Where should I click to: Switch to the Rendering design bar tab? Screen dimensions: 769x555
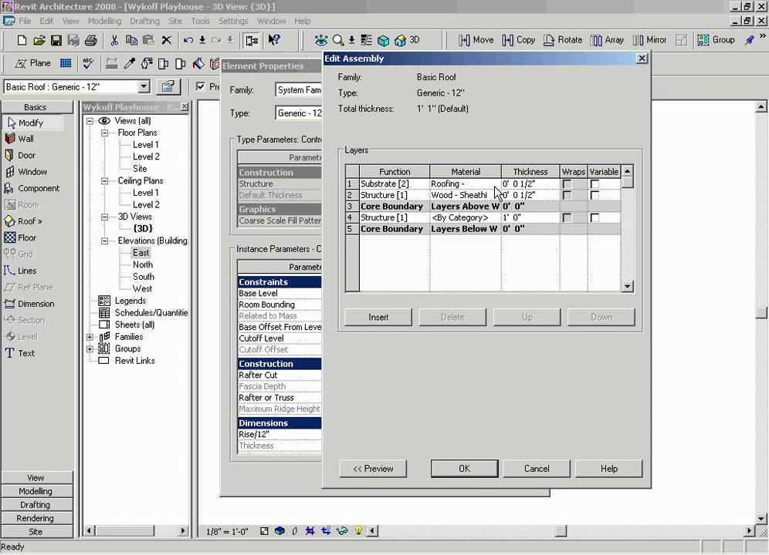tap(36, 518)
